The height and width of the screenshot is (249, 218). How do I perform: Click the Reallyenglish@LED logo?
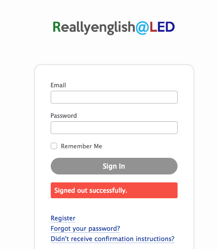[x=114, y=28]
